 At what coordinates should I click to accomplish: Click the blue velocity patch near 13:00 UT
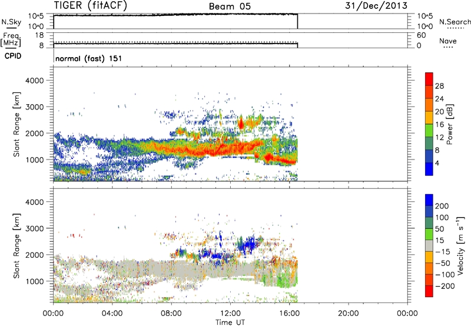[x=248, y=244]
